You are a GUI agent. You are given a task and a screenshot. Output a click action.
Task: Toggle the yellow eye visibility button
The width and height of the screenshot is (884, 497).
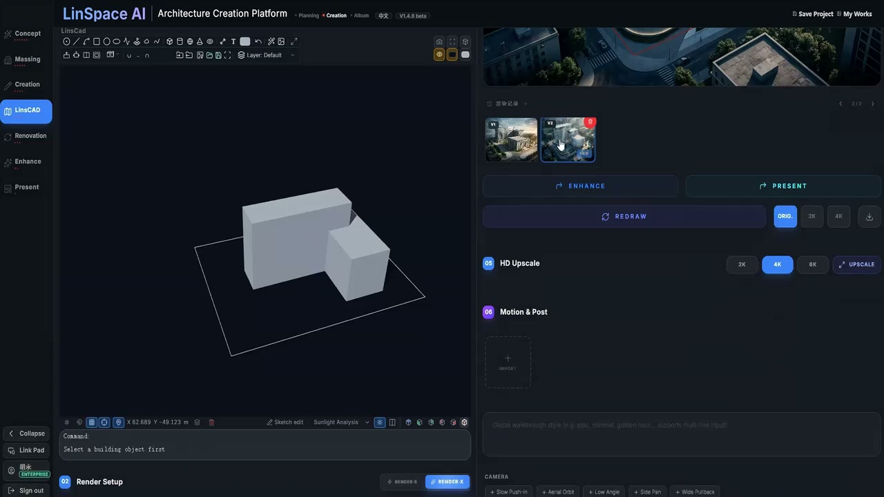point(439,55)
